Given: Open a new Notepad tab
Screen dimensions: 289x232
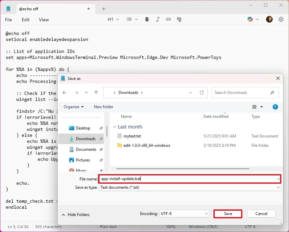Looking at the screenshot, I should pyautogui.click(x=104, y=9).
